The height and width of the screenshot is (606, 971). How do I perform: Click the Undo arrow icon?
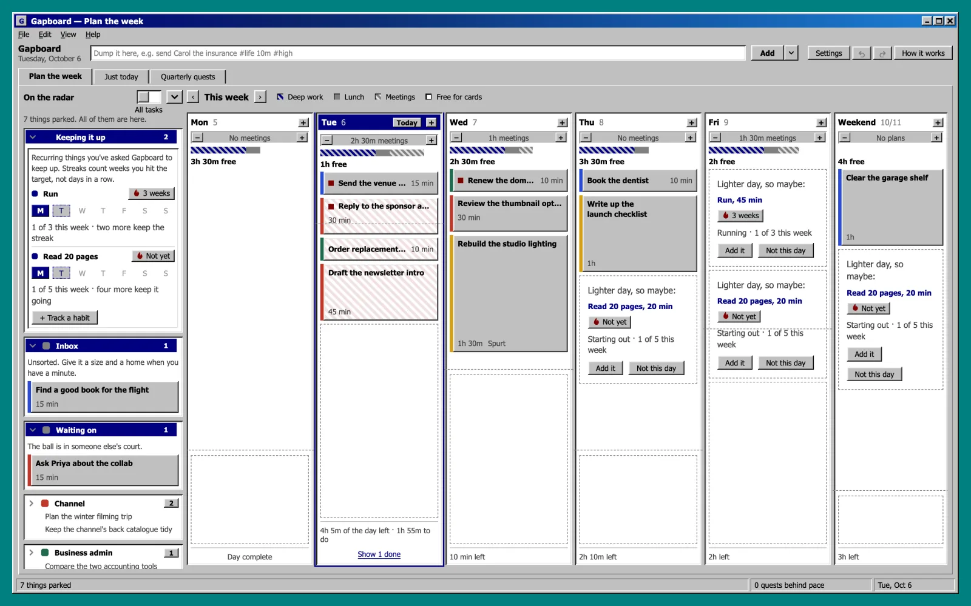(861, 53)
